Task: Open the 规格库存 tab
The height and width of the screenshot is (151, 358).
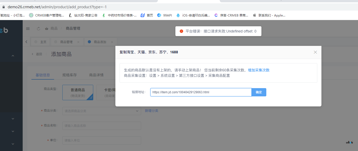Action: [x=70, y=75]
